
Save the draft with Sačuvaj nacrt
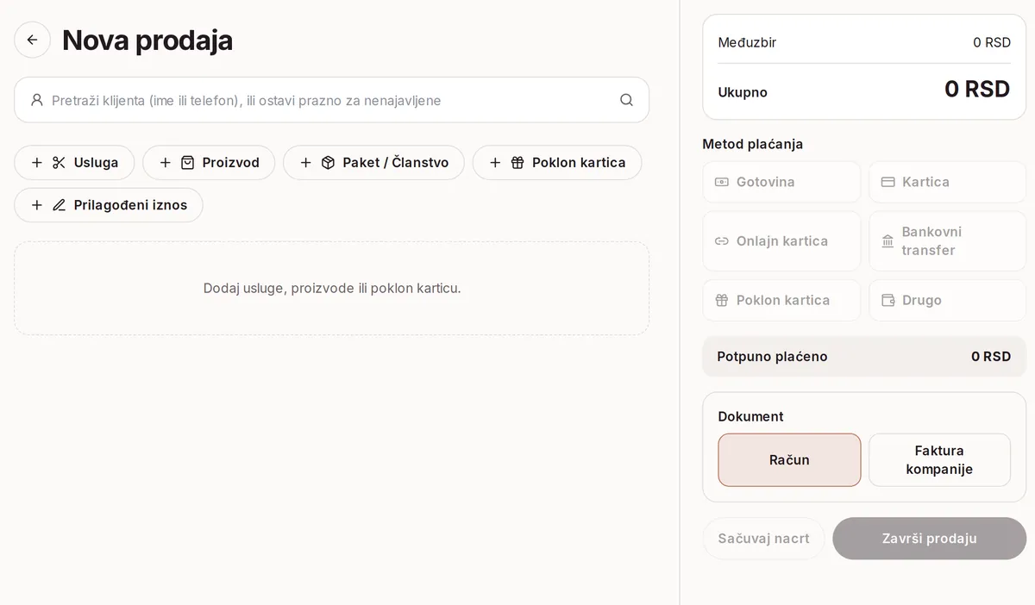[x=763, y=539]
